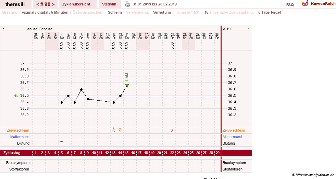Image resolution: width=336 pixels, height=179 pixels.
Task: Click temperature point on 5. Di
Action: [x=69, y=96]
